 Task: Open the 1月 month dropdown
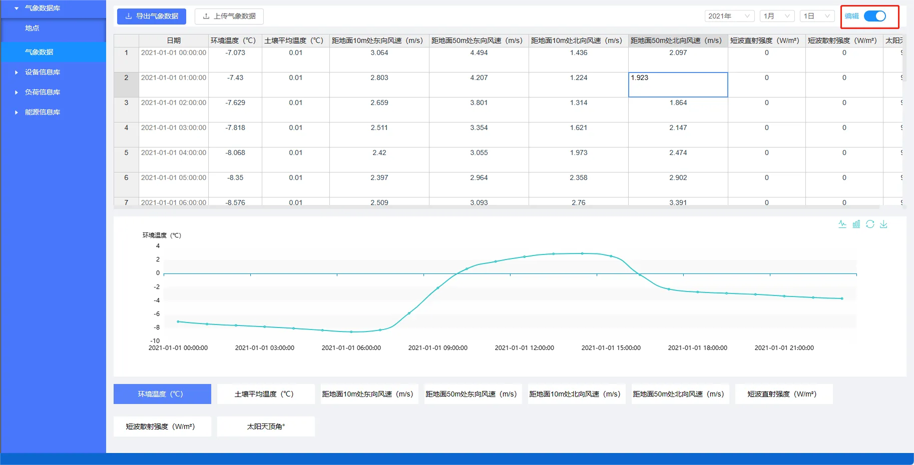point(777,16)
